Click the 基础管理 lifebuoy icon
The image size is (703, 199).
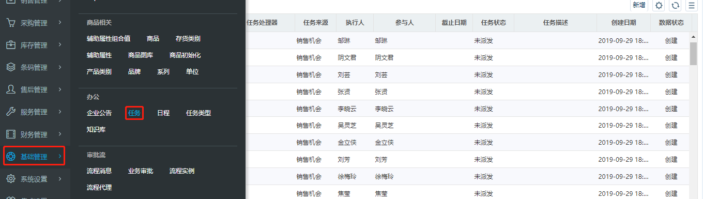pos(11,157)
